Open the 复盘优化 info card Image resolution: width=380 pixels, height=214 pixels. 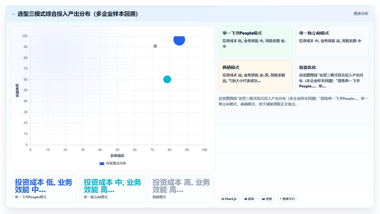332,76
